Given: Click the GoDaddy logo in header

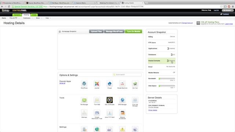Looking at the screenshot, I should point(6,10).
